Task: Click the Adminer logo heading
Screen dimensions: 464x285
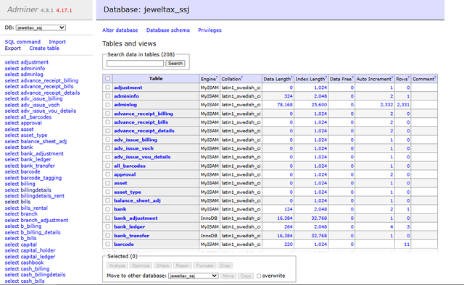Action: click(22, 9)
